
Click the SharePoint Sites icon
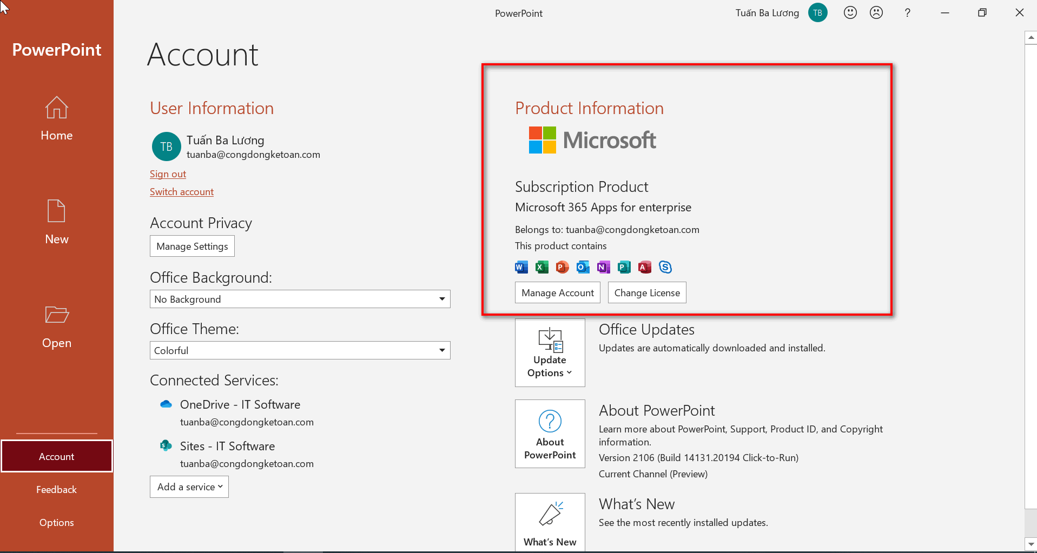coord(166,445)
